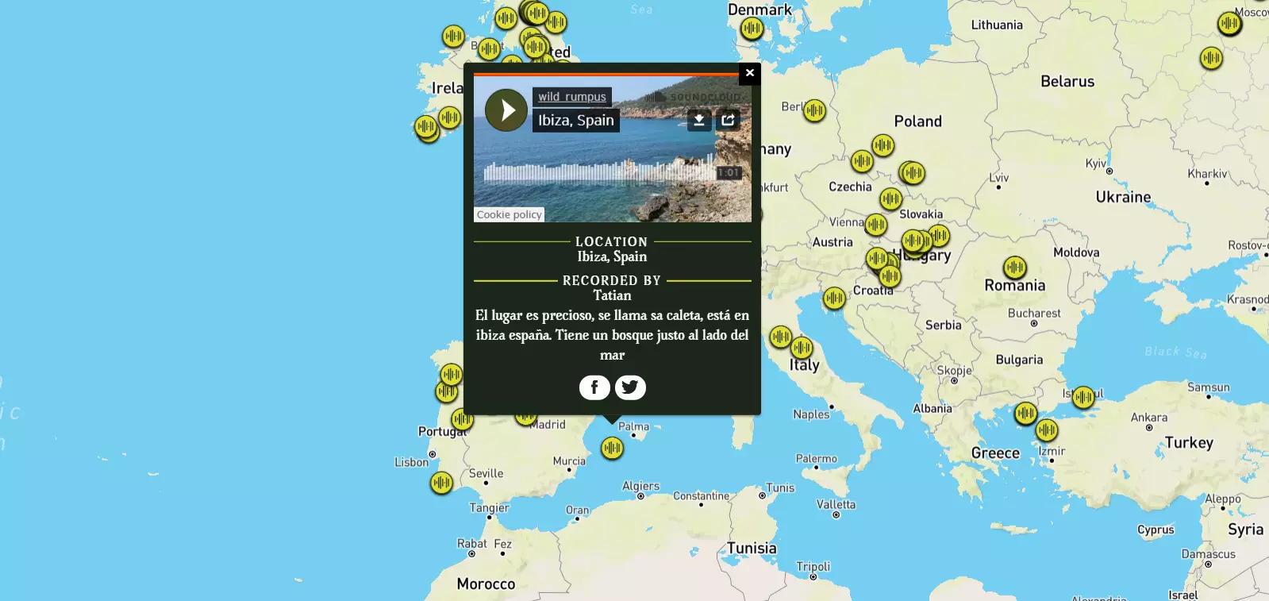Select the Seville city label

click(x=486, y=473)
